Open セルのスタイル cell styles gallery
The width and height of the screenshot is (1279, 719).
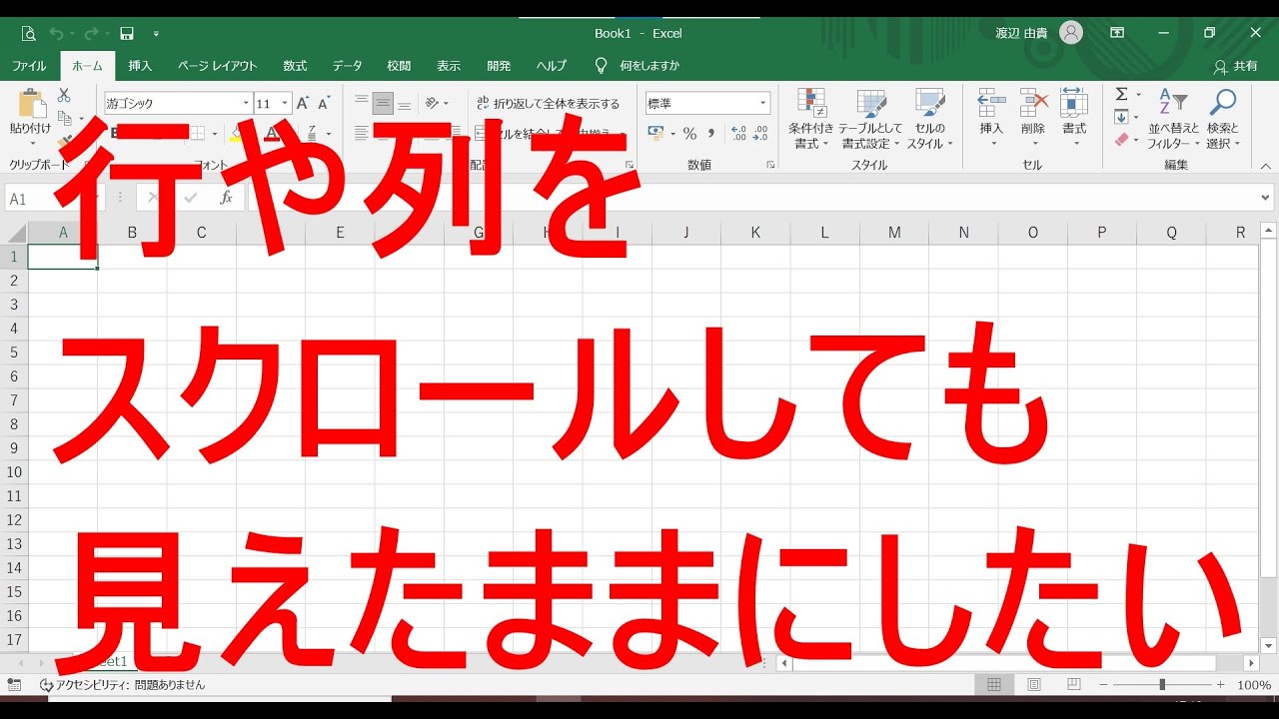tap(929, 119)
